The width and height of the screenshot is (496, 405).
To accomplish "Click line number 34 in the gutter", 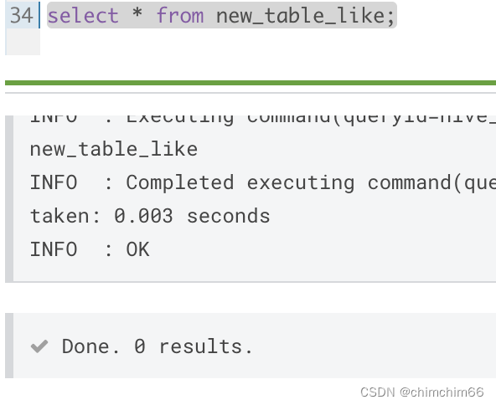I will [x=21, y=15].
